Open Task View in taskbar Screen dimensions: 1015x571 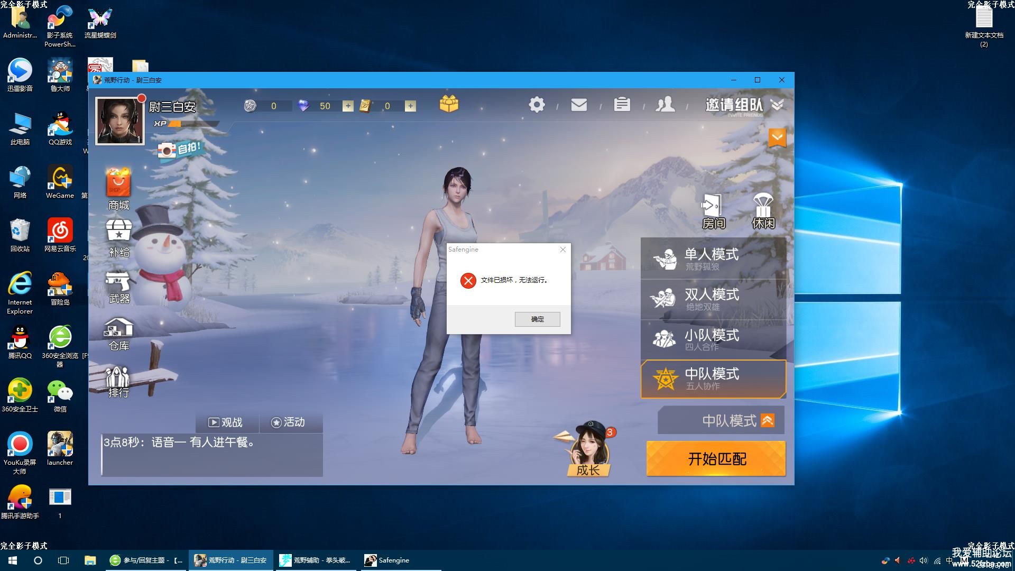[x=63, y=560]
